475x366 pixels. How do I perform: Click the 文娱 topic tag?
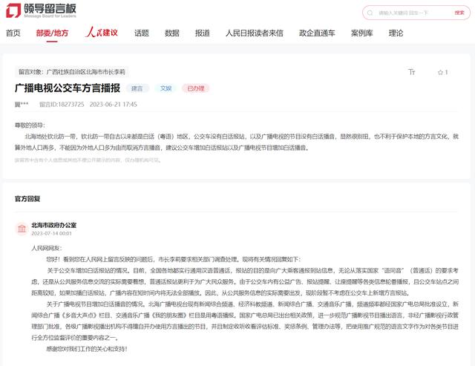tap(166, 88)
